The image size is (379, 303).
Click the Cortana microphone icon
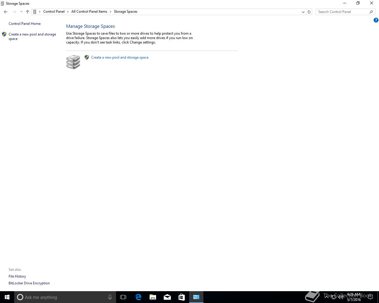110,297
